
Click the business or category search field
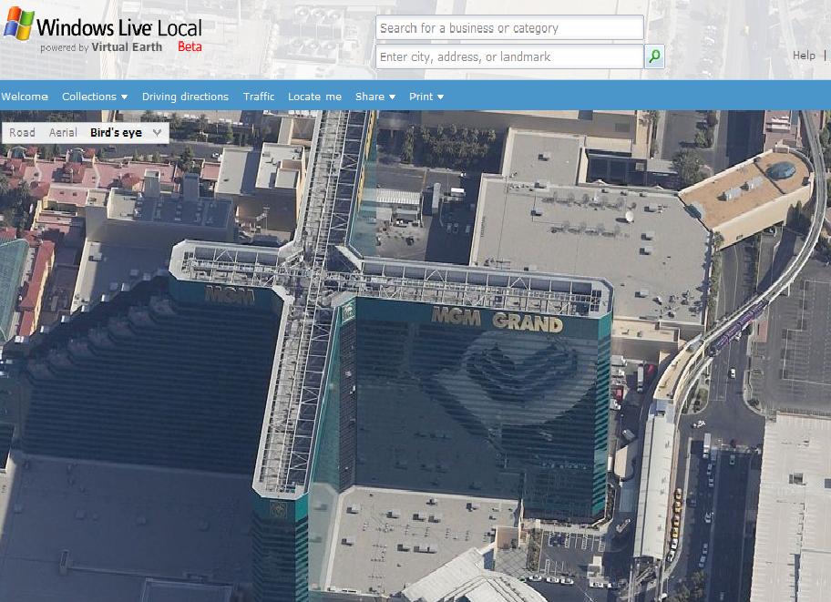(509, 27)
